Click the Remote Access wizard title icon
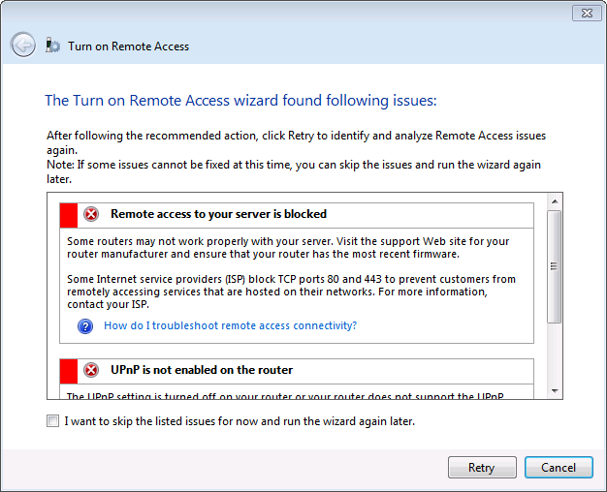The image size is (607, 492). point(52,46)
